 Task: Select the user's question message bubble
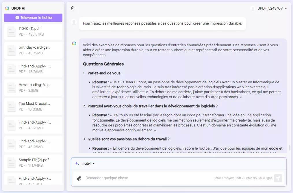[163, 23]
